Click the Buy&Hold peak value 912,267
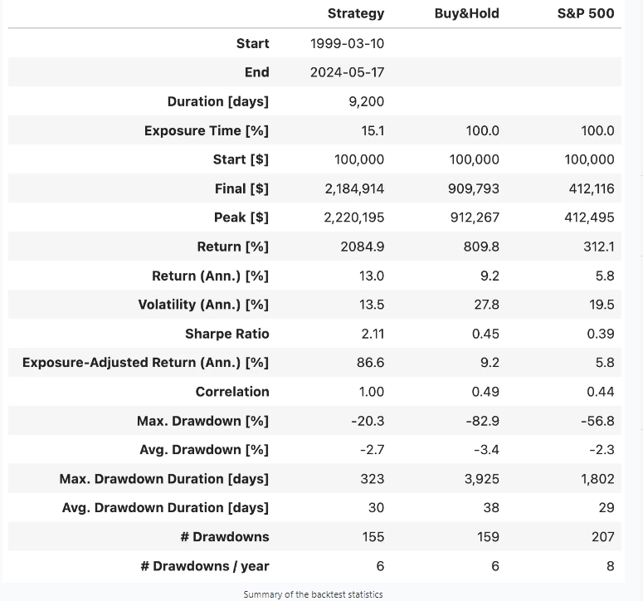Screen dimensions: 643x601 click(474, 217)
